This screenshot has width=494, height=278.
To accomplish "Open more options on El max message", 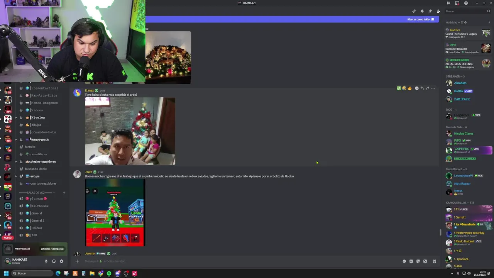I will point(433,88).
